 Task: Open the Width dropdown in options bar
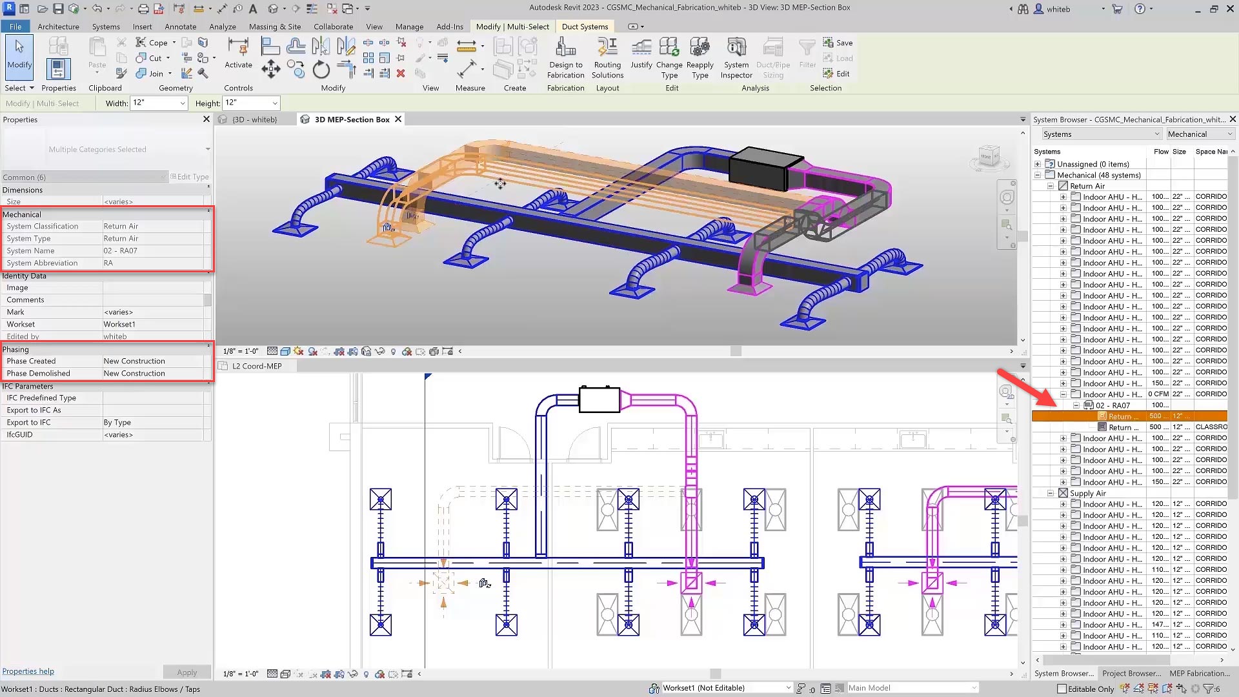click(x=183, y=103)
